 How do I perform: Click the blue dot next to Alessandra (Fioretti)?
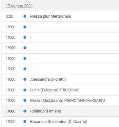[25, 79]
